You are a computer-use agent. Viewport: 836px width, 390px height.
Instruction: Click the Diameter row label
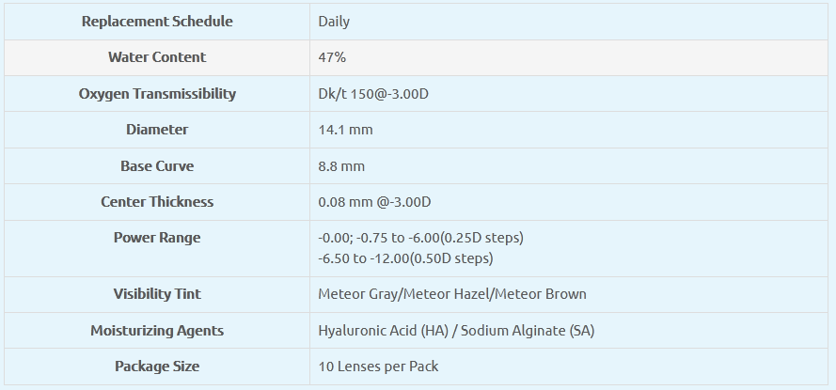click(x=157, y=130)
